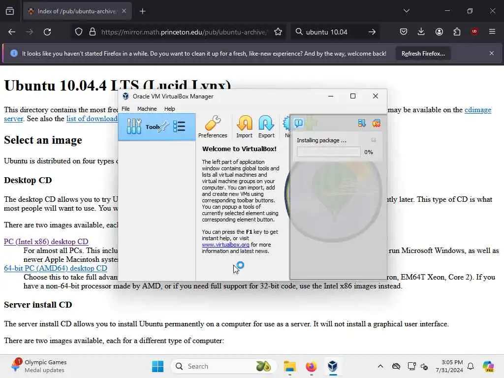Open the Firefox extensions puzzle icon

point(457,32)
